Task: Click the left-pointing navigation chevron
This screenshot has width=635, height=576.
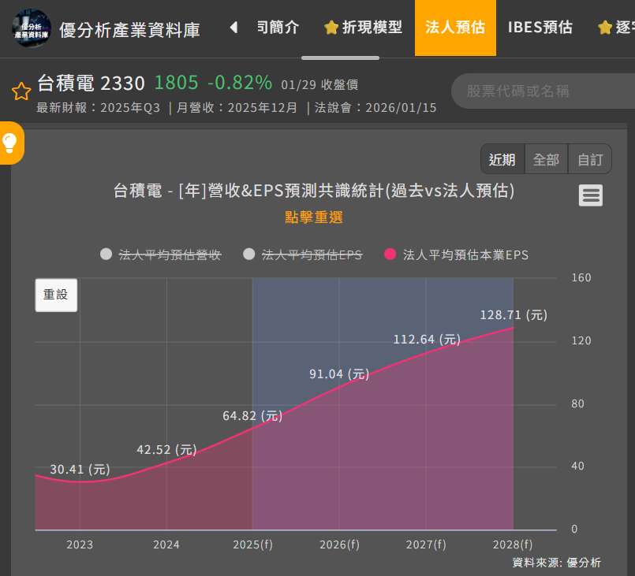Action: pos(233,26)
